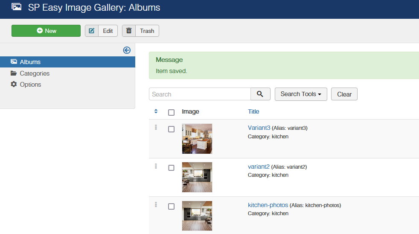Image resolution: width=419 pixels, height=234 pixels.
Task: Click the edit pencil icon in toolbar
Action: point(92,31)
